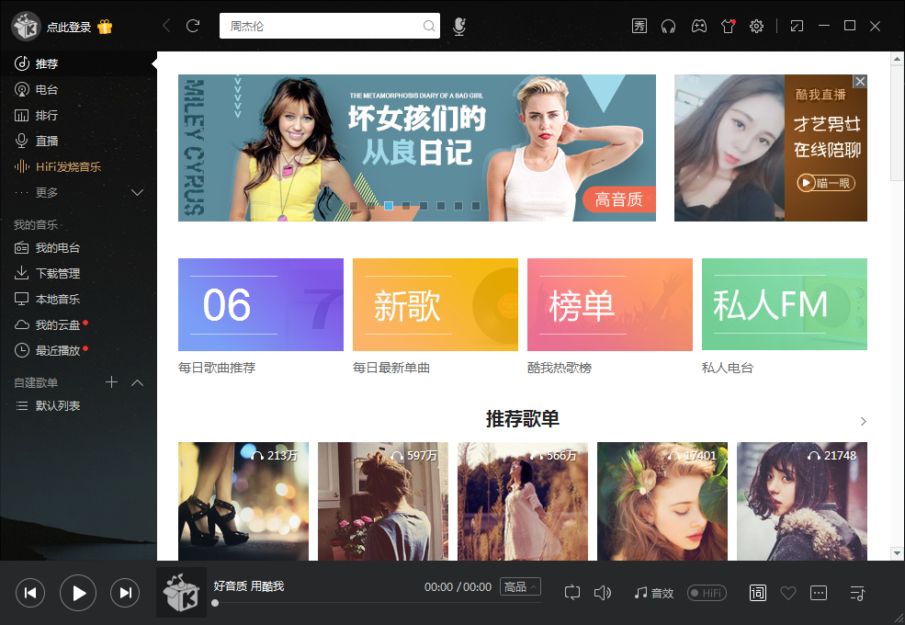Refresh the current page
The width and height of the screenshot is (905, 625).
point(193,26)
